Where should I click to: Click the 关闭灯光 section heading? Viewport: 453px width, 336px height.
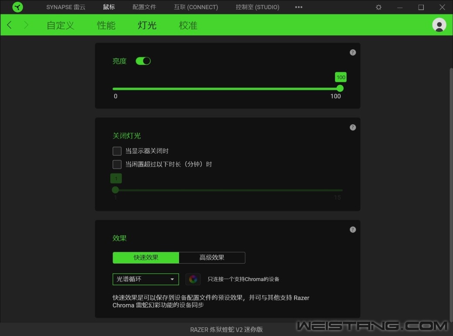click(127, 136)
